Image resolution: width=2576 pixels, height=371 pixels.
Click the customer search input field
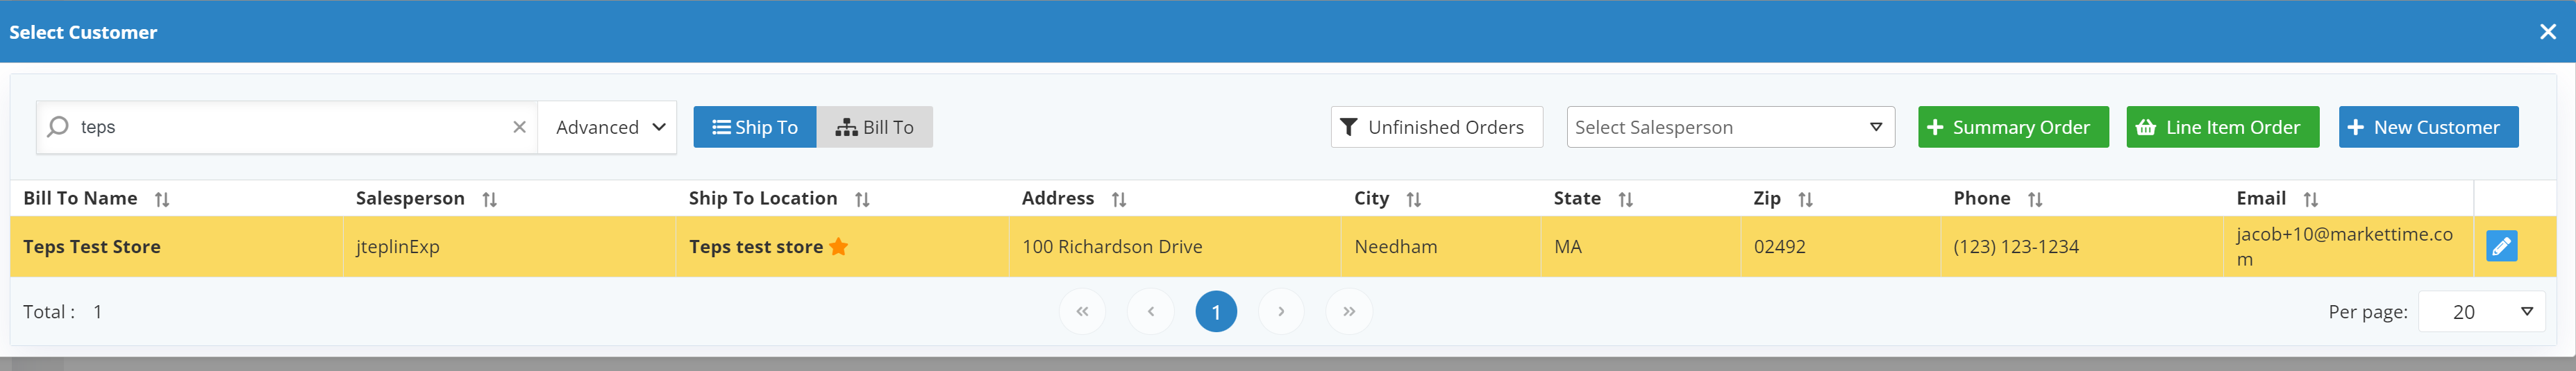pos(290,127)
